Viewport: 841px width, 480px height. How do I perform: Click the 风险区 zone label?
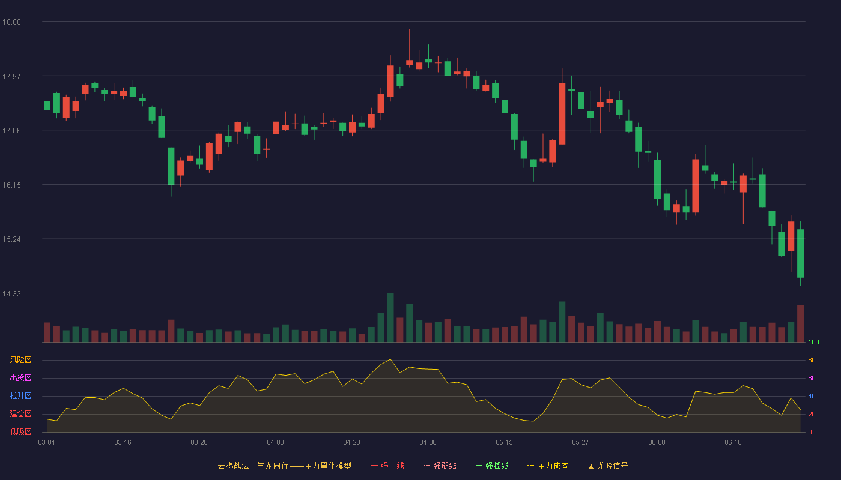(20, 360)
